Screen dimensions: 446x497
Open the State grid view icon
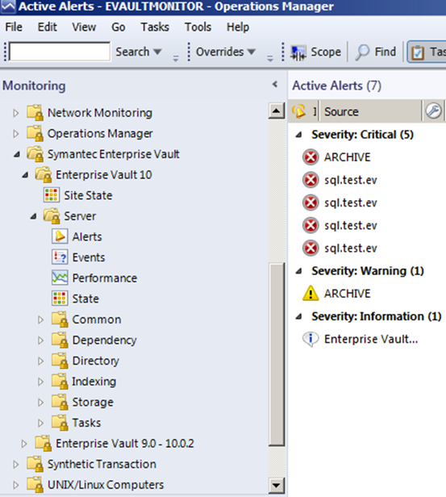tap(60, 299)
